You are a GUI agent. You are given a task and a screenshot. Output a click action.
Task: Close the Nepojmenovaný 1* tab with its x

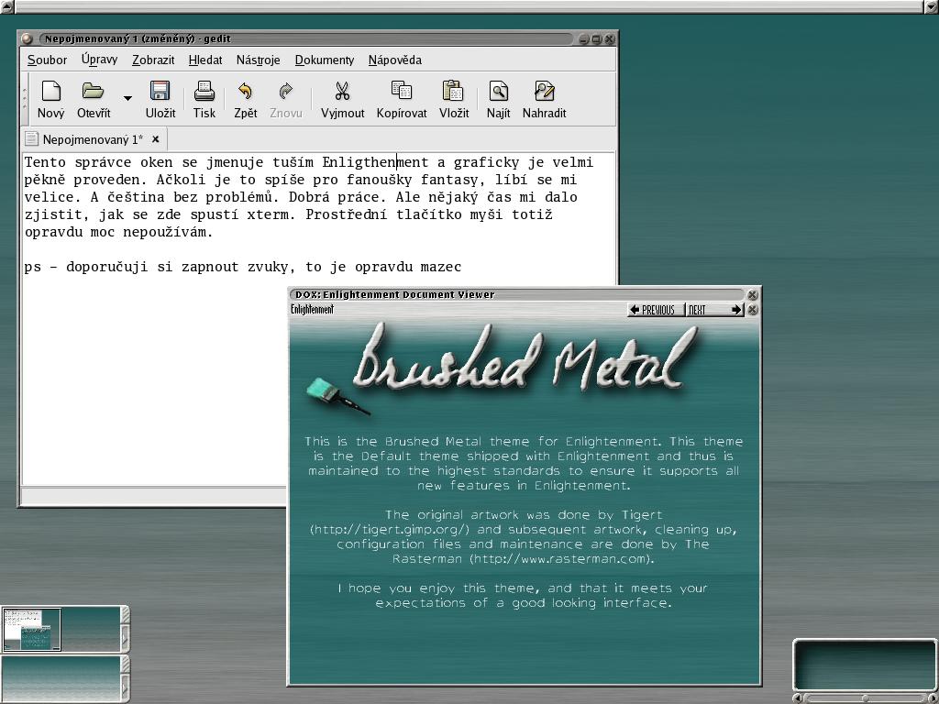[x=155, y=139]
